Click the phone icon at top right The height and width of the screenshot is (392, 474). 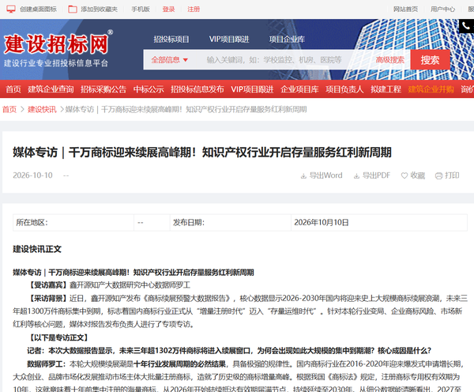(466, 26)
